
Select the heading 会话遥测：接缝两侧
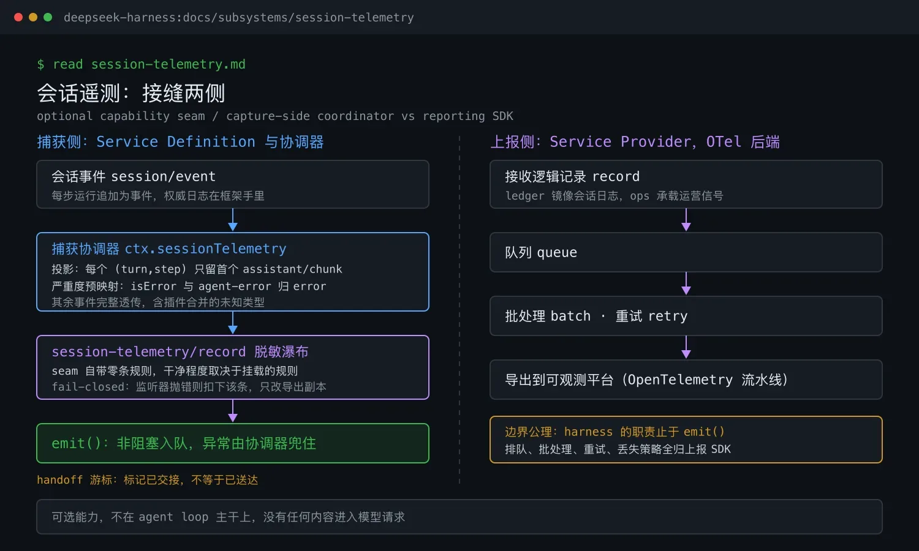(x=131, y=93)
